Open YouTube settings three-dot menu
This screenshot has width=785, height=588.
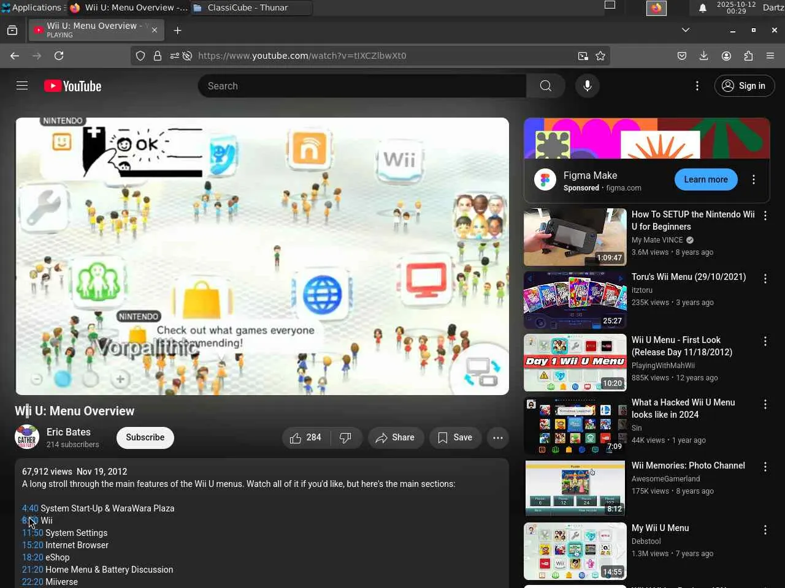click(697, 86)
